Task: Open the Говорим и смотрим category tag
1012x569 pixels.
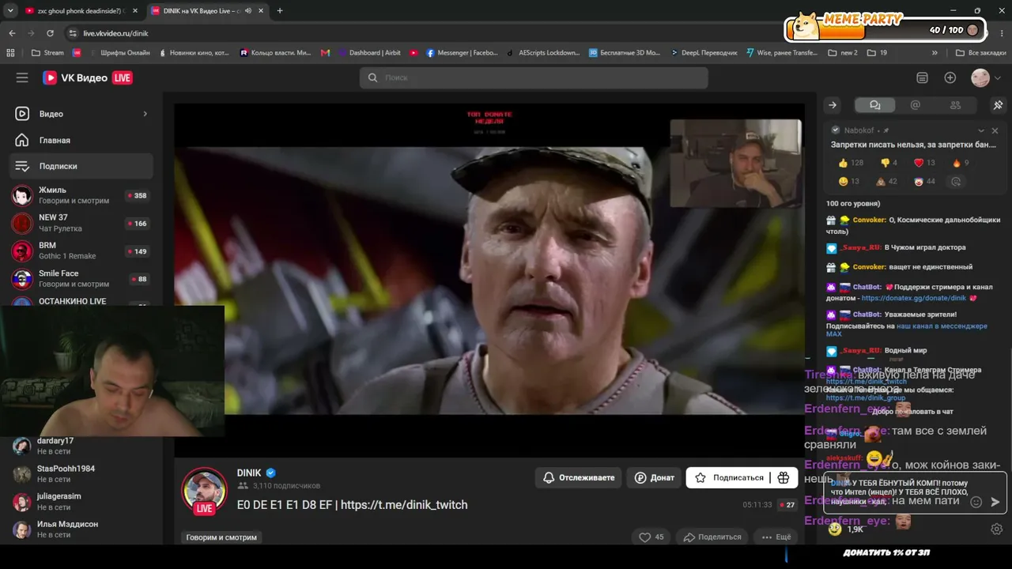Action: tap(221, 537)
